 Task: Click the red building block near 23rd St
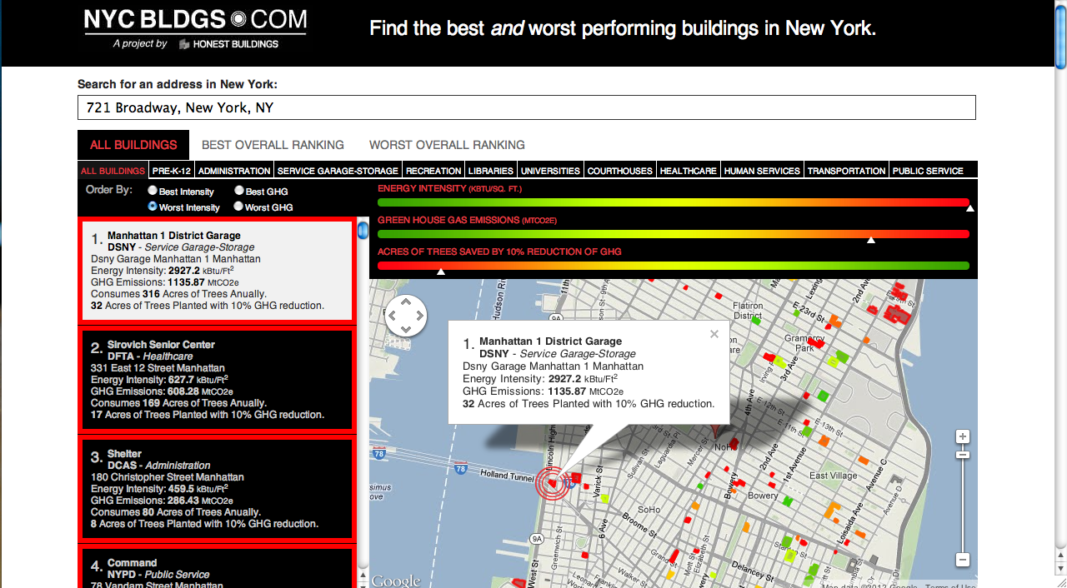point(898,314)
